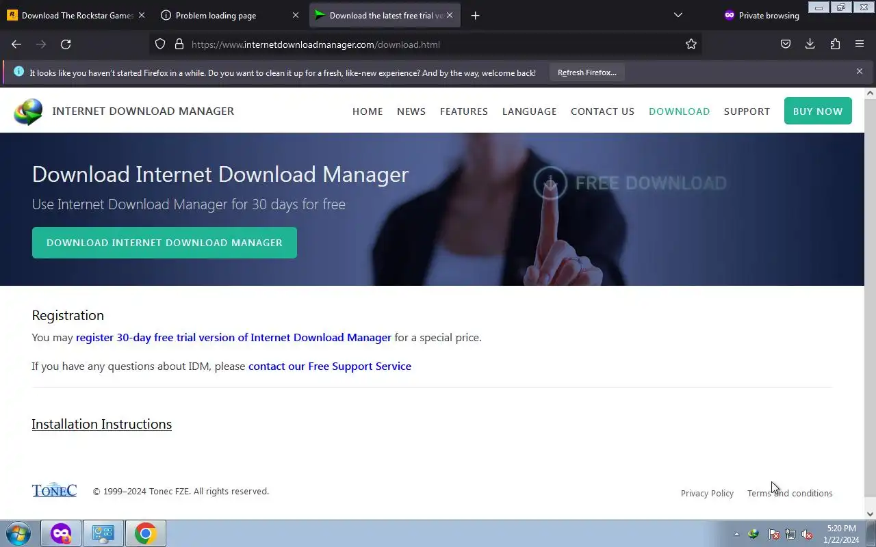
Task: Open the CONTACT US menu item
Action: [603, 111]
